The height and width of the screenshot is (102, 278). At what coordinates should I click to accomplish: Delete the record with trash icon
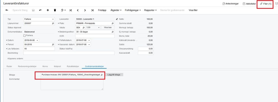55,10
